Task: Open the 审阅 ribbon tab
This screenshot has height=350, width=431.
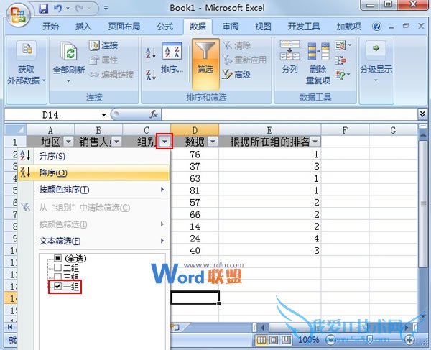Action: click(x=231, y=27)
